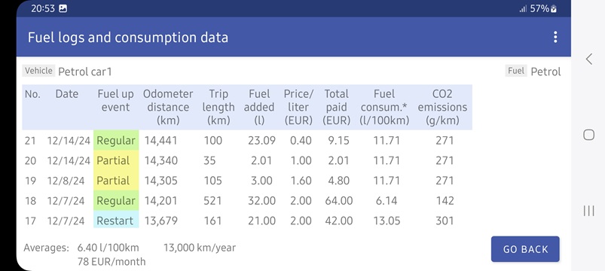Select the Partial fuel up dated 12/8/24
This screenshot has width=605, height=271.
coord(116,181)
